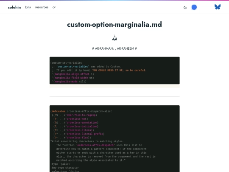Viewport: 229px width, 172px height.
Task: Click the "determine how to match a pattern" line
Action: tap(101, 149)
